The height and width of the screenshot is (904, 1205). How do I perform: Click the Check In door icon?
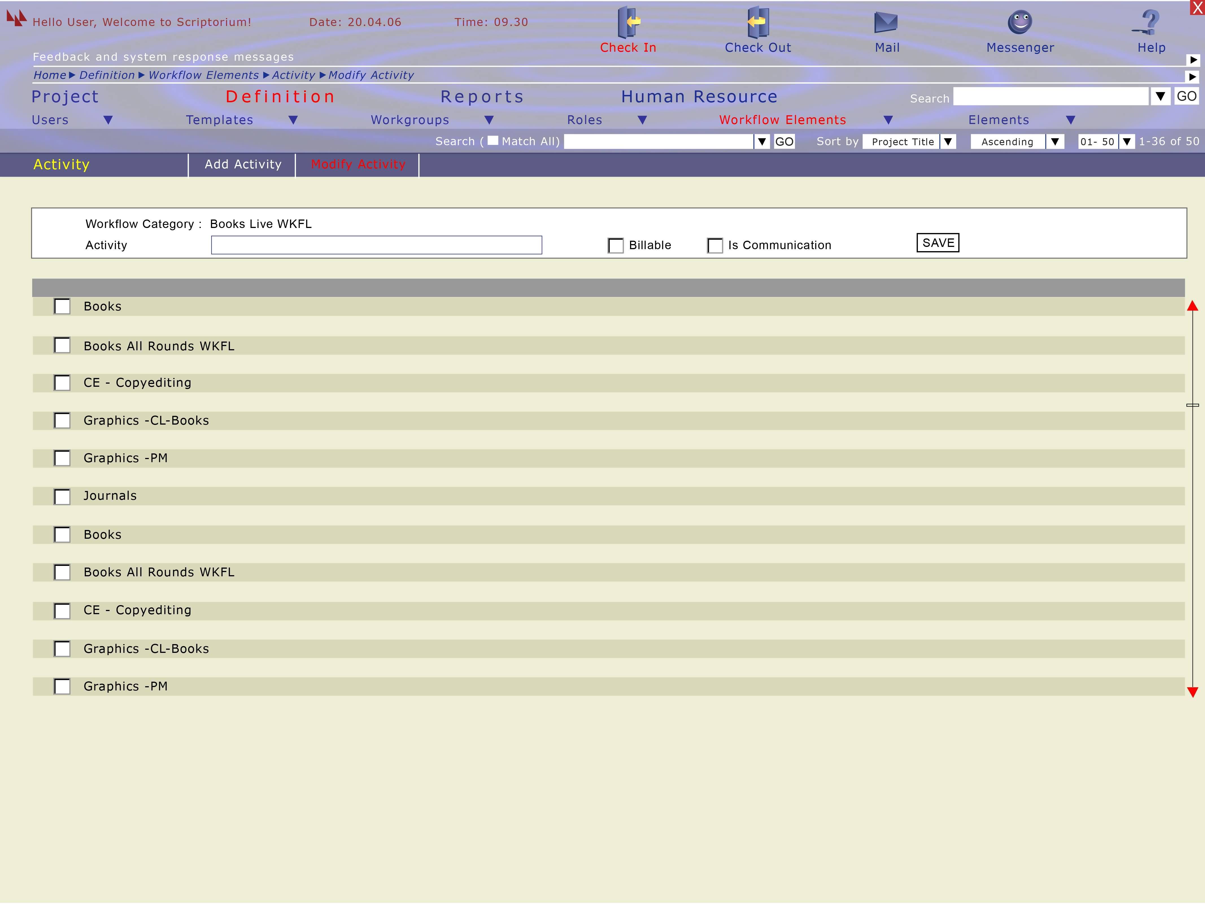(628, 22)
